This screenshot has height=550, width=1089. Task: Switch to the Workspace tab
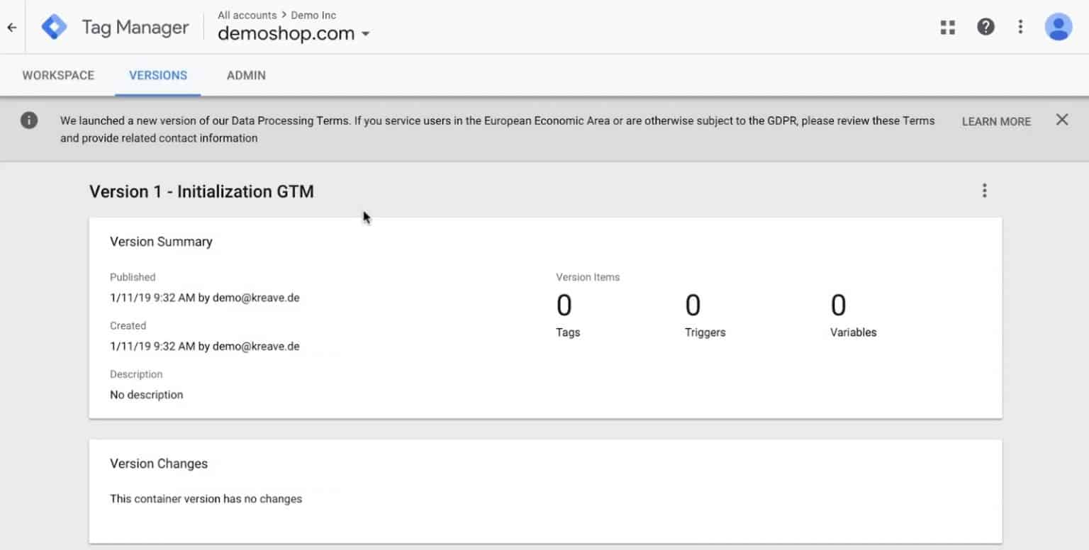pyautogui.click(x=58, y=75)
